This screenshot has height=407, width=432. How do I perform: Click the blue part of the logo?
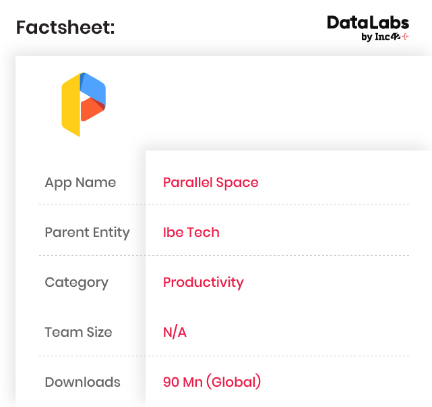94,86
